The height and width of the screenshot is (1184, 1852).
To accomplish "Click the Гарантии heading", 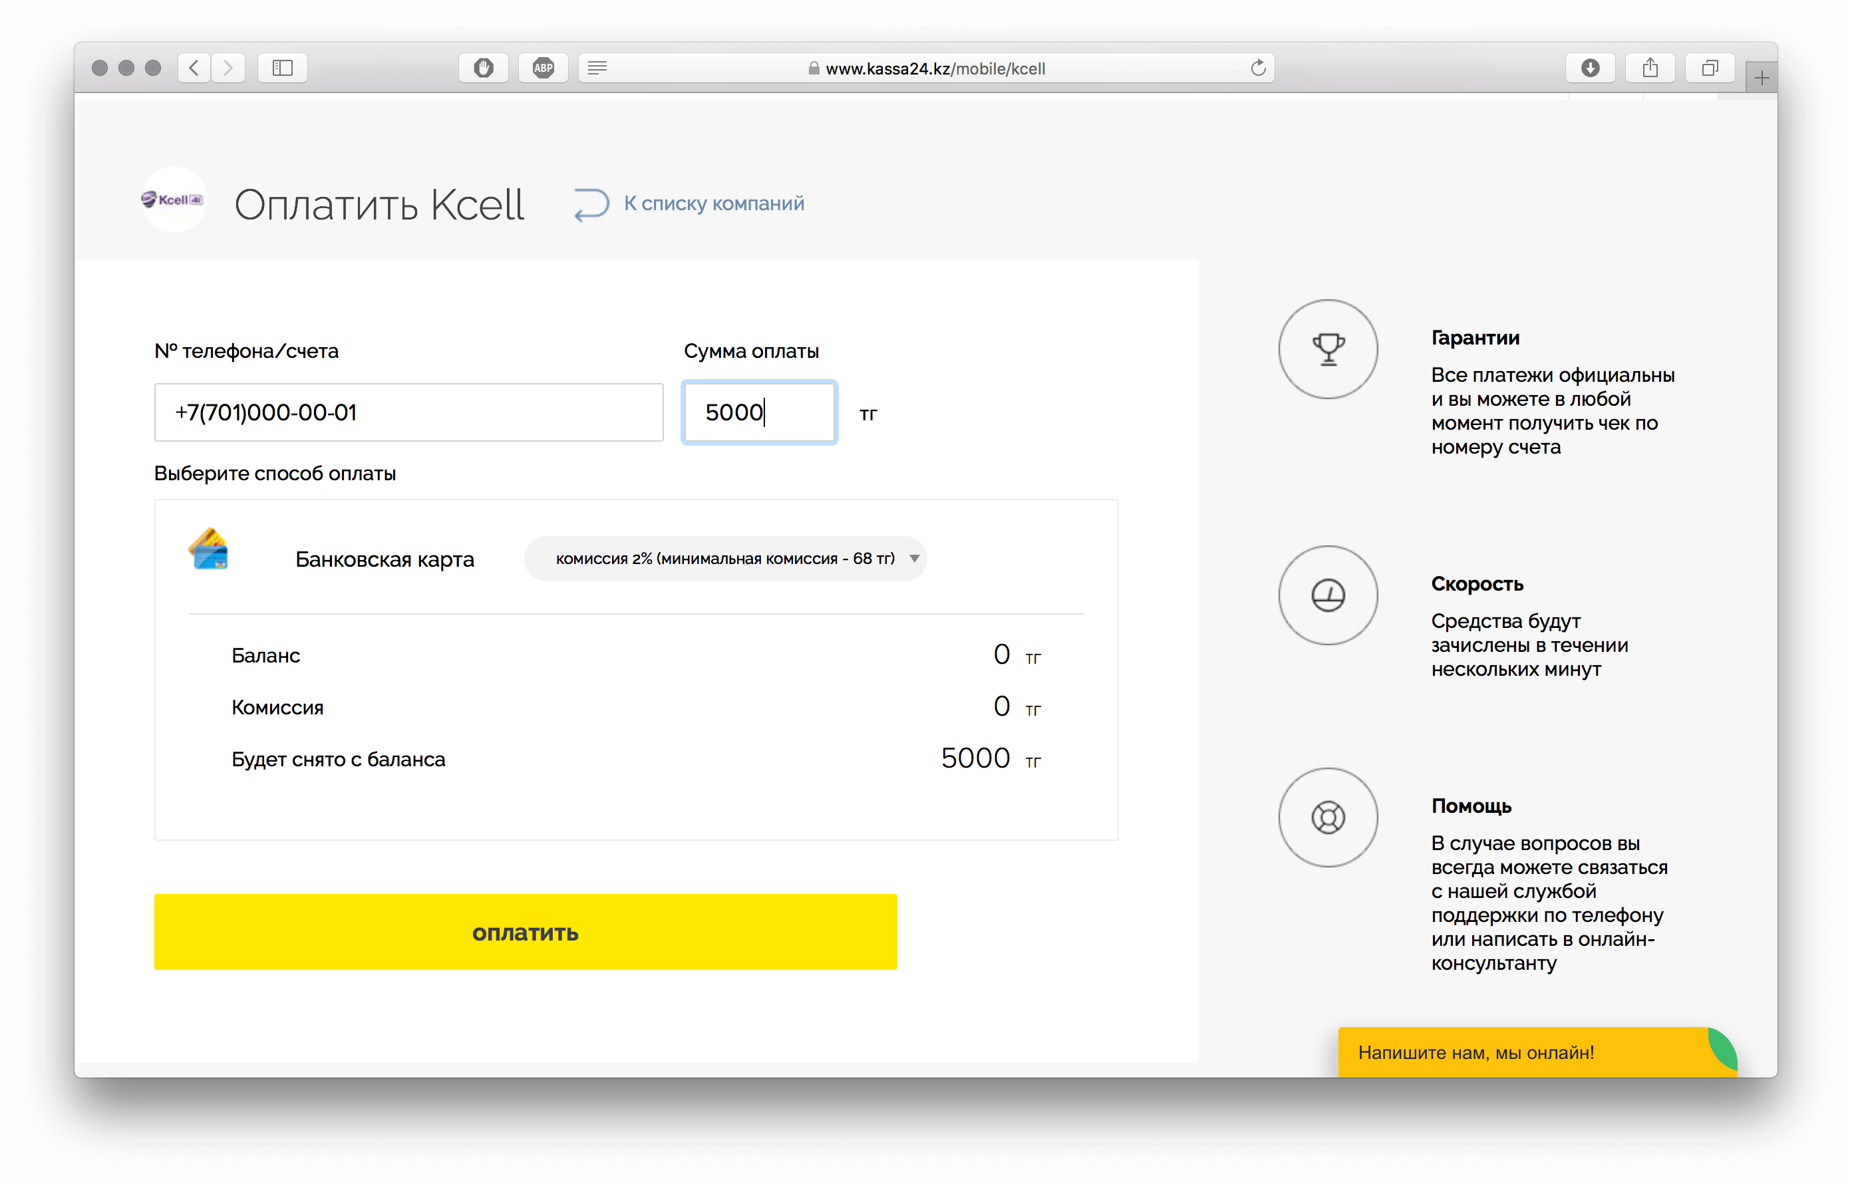I will tap(1475, 337).
